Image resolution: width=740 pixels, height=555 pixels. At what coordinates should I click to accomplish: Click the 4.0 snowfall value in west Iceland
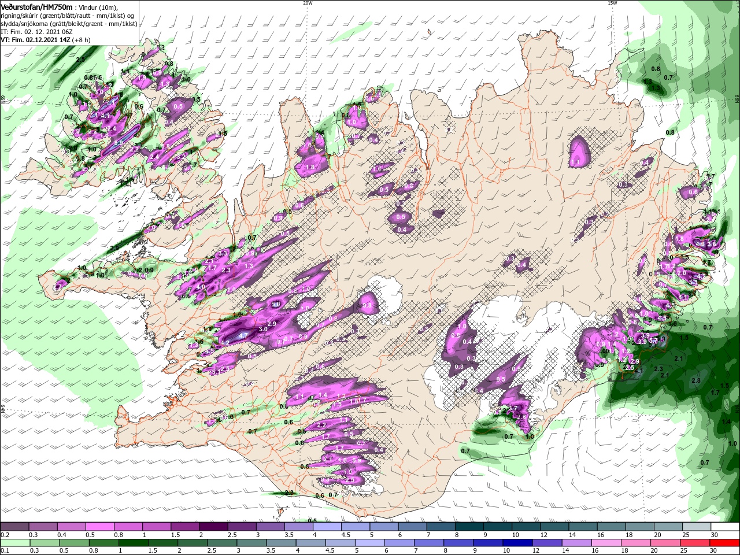(201, 287)
